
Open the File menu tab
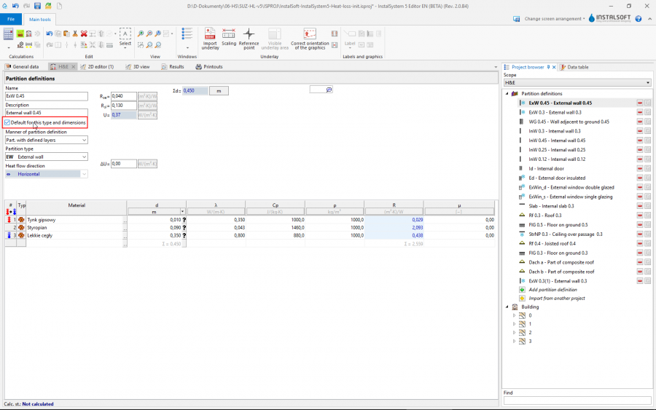click(11, 18)
